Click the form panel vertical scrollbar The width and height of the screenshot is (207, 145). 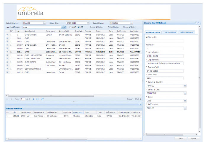tap(199, 78)
